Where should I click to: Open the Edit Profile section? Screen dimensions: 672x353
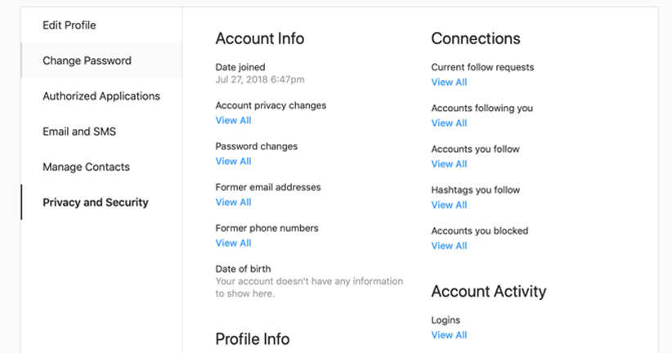coord(69,25)
